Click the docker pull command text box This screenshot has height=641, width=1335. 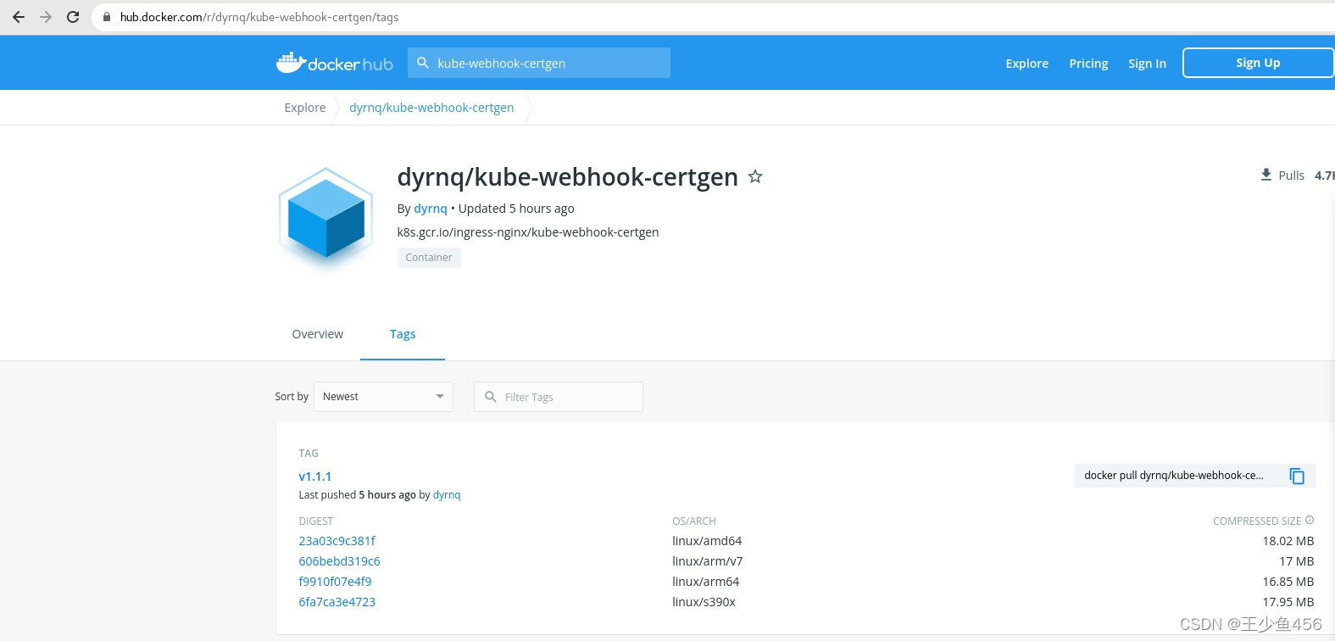coord(1195,476)
